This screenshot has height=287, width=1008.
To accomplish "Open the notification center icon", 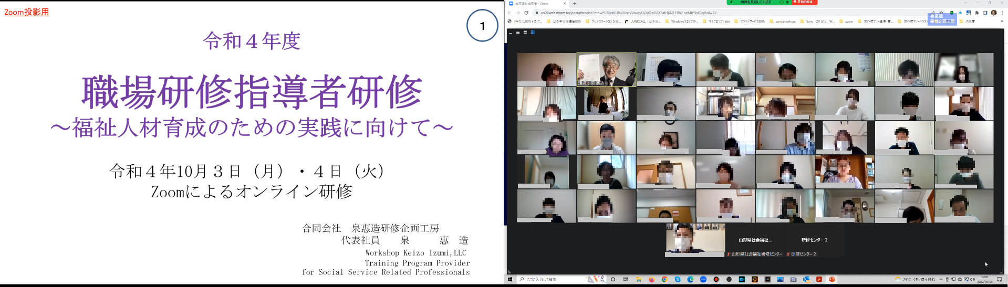I will [x=1000, y=279].
